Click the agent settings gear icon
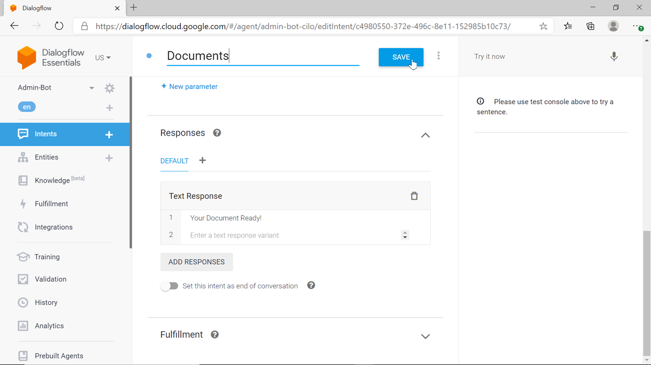The height and width of the screenshot is (365, 651). tap(109, 88)
